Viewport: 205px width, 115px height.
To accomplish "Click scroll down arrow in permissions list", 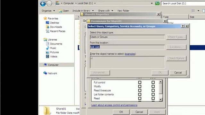I will coord(160,99).
